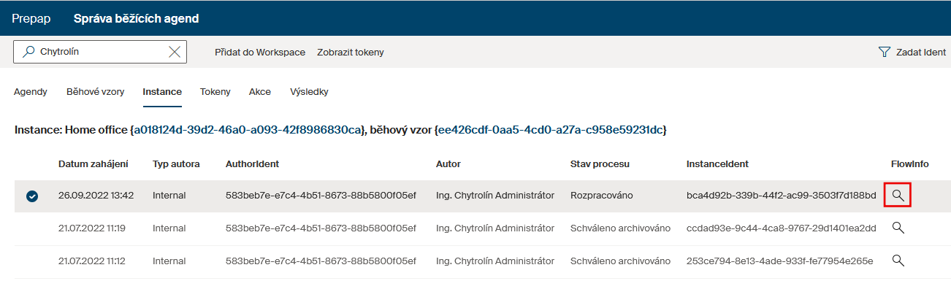Screen dimensions: 951x281
Task: Focus the Chytrolín search field
Action: (x=101, y=52)
